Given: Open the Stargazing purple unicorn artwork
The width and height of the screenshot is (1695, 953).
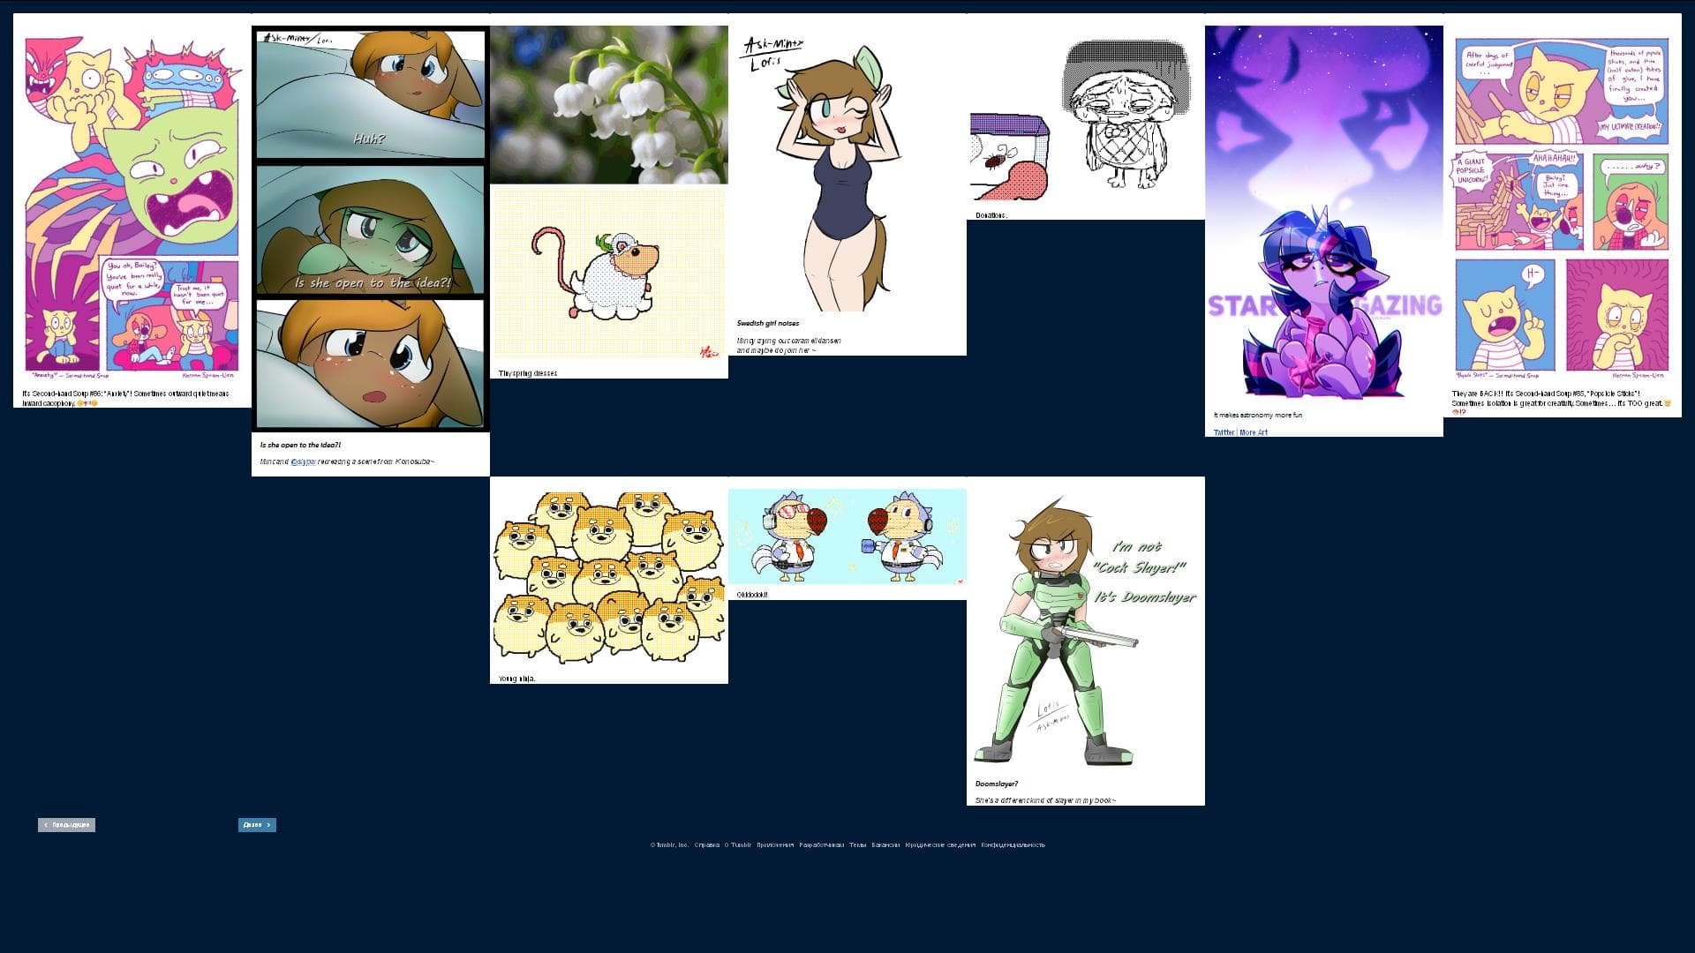Looking at the screenshot, I should click(x=1324, y=214).
